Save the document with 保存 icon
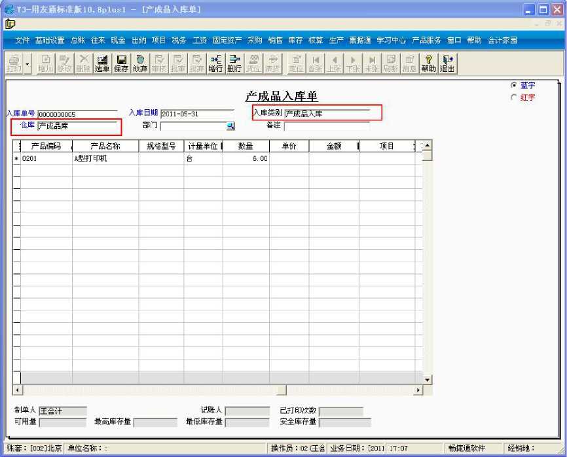This screenshot has height=457, width=567. [121, 63]
